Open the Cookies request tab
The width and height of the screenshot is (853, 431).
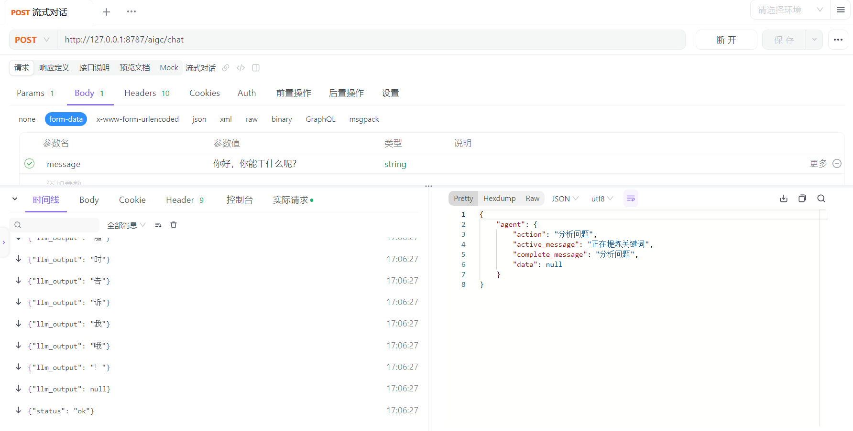(205, 93)
